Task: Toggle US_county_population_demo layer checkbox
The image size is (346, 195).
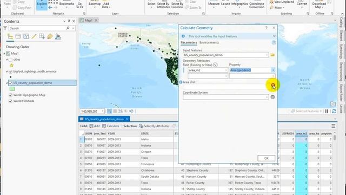Action: pos(10,83)
